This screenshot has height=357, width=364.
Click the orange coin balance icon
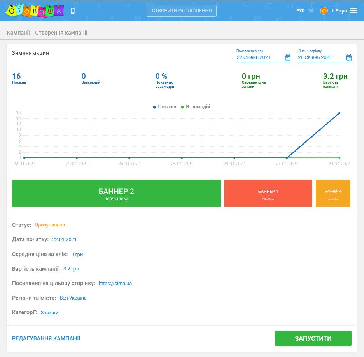[x=324, y=11]
